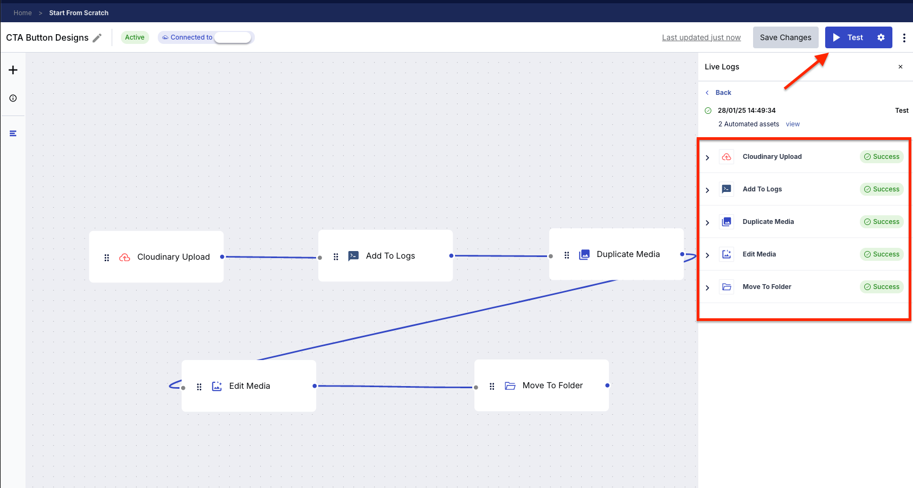Open the three-dot more options menu

coord(904,38)
